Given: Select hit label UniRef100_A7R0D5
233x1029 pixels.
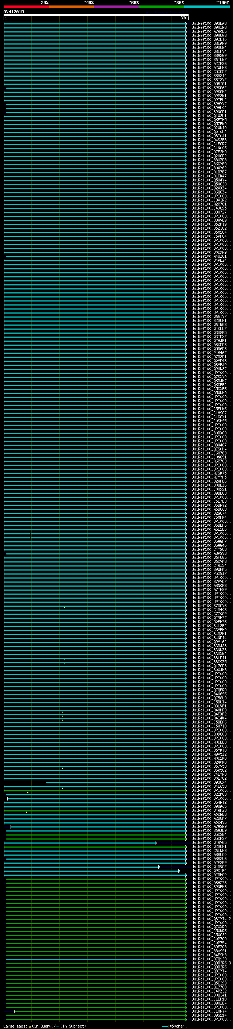Looking at the screenshot, I should pyautogui.click(x=209, y=31).
